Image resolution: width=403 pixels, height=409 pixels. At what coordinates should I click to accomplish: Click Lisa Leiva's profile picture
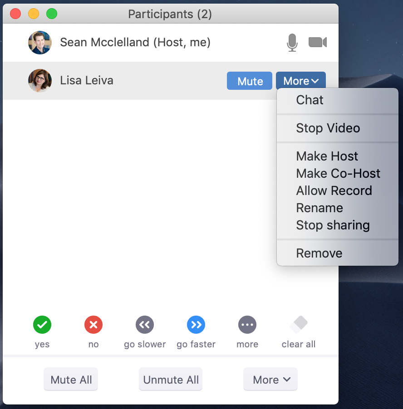tap(40, 81)
